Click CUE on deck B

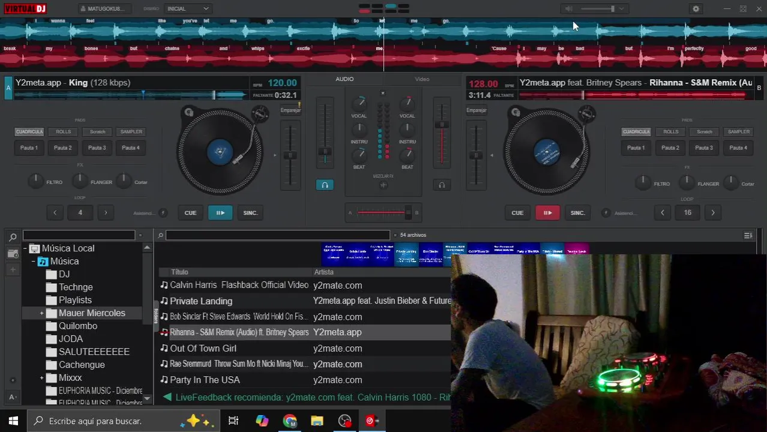pos(517,212)
